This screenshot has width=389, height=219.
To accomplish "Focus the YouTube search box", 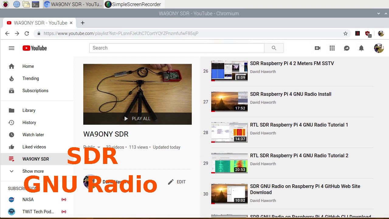I will pyautogui.click(x=177, y=48).
